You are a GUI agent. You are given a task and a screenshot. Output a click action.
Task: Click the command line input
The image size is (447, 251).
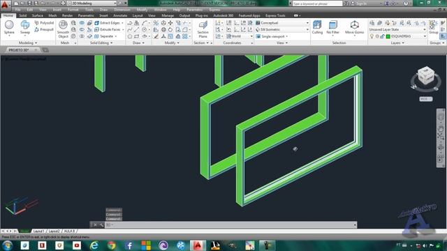click(231, 225)
